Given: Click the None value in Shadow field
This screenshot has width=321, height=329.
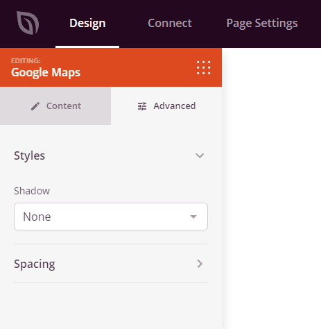Looking at the screenshot, I should pos(37,217).
